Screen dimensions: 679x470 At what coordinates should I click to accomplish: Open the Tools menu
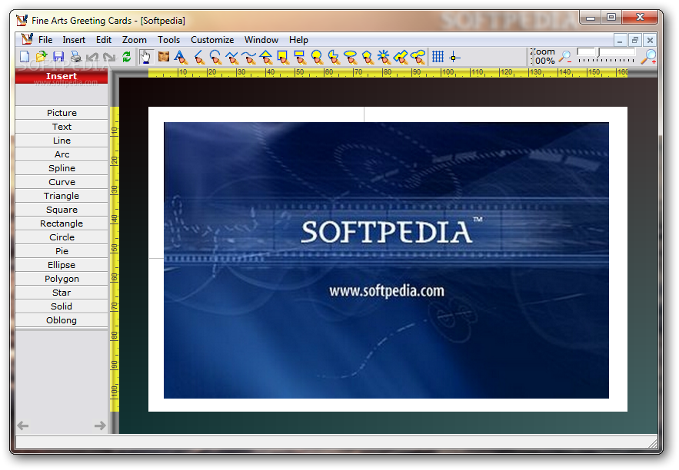click(x=168, y=40)
